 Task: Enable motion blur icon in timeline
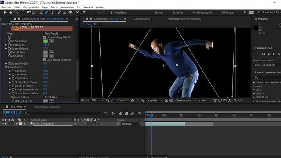click(132, 114)
